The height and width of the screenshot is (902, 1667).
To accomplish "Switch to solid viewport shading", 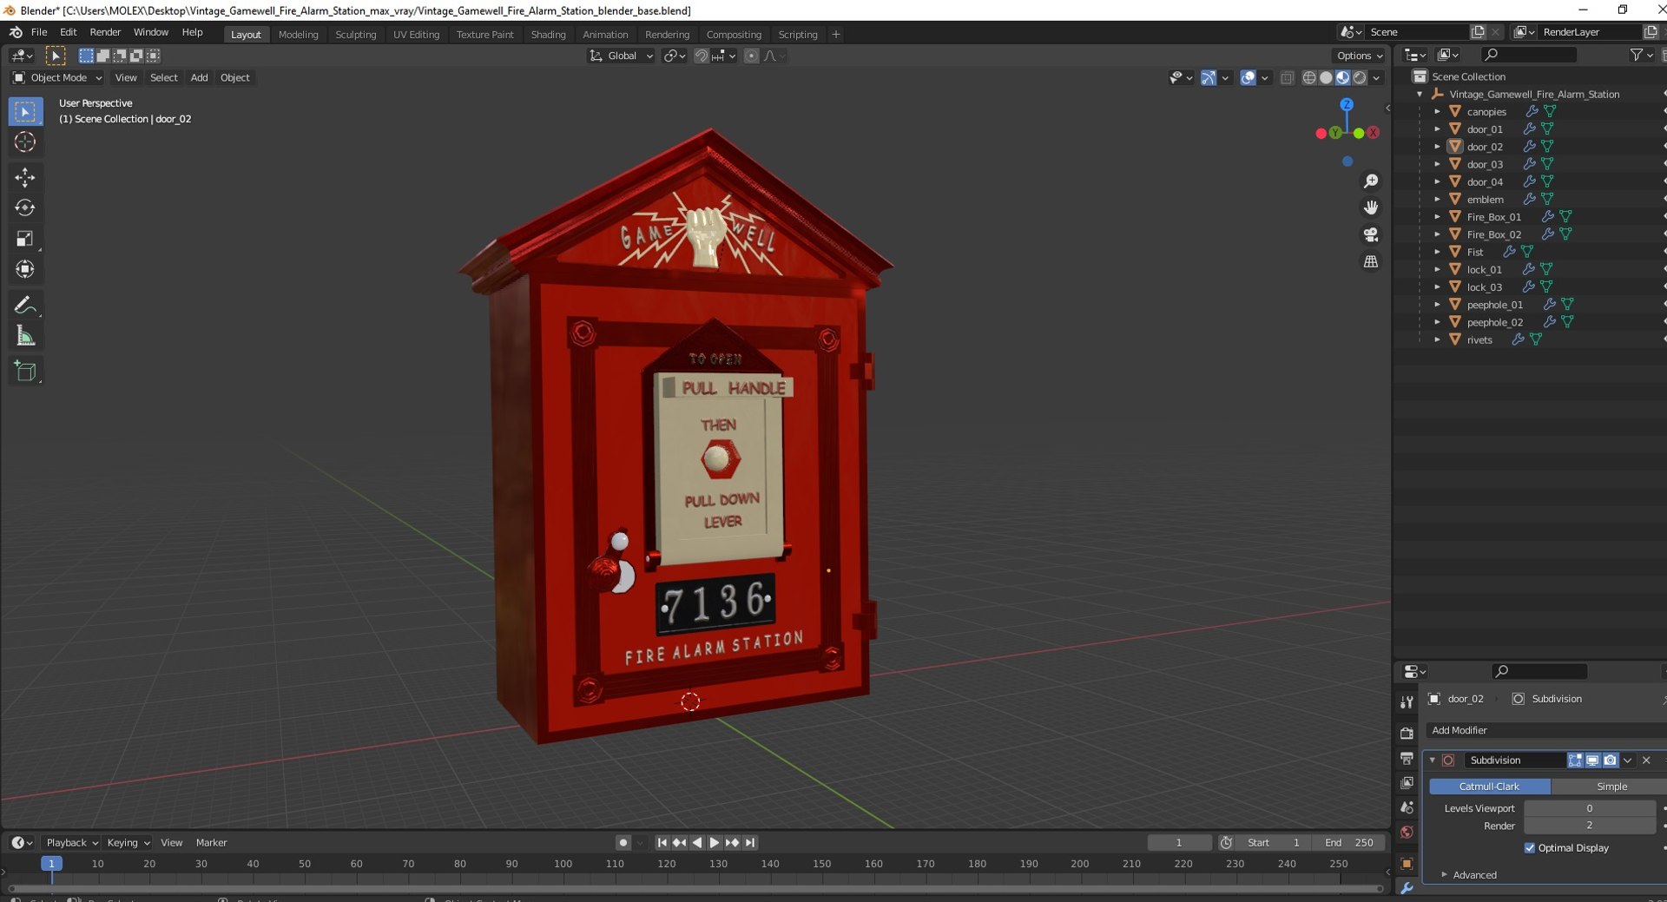I will pos(1326,78).
